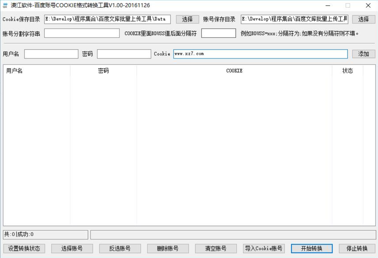Click the 账号保存目录 path field
The width and height of the screenshot is (378, 258).
click(x=295, y=19)
